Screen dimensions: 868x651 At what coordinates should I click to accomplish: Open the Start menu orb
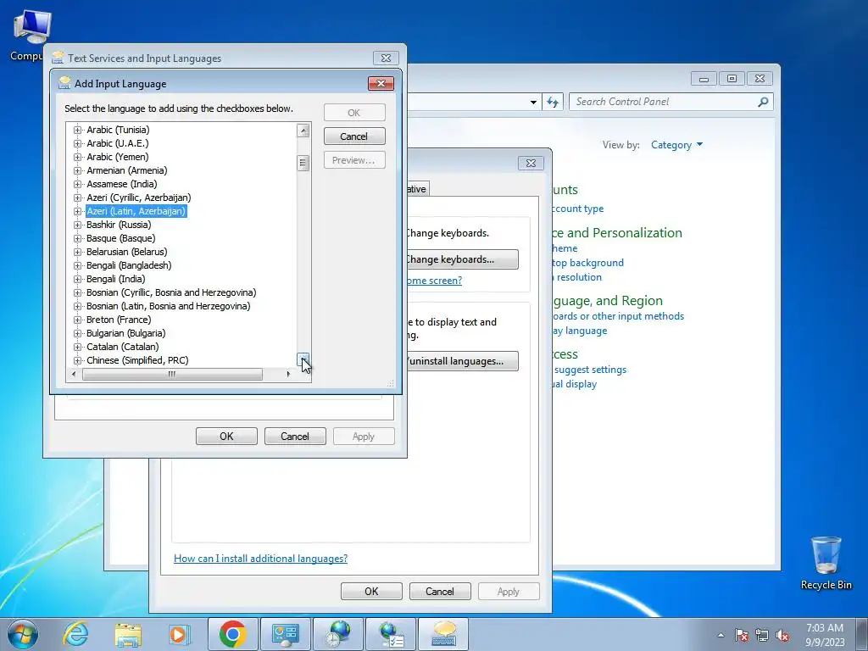(22, 634)
